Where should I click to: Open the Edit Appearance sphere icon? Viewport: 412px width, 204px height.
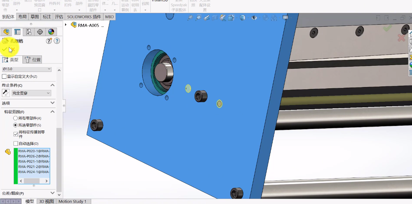[265, 18]
